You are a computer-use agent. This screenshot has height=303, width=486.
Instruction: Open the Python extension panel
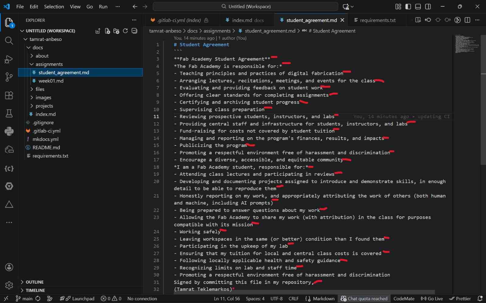tap(9, 131)
